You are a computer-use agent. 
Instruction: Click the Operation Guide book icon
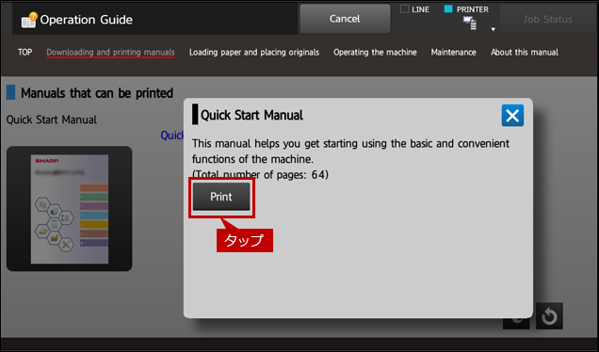[x=29, y=20]
